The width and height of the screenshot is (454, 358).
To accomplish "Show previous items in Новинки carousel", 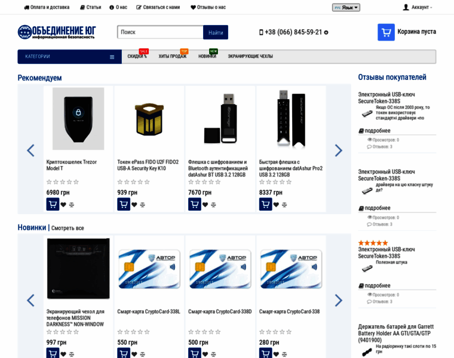I will 30,300.
